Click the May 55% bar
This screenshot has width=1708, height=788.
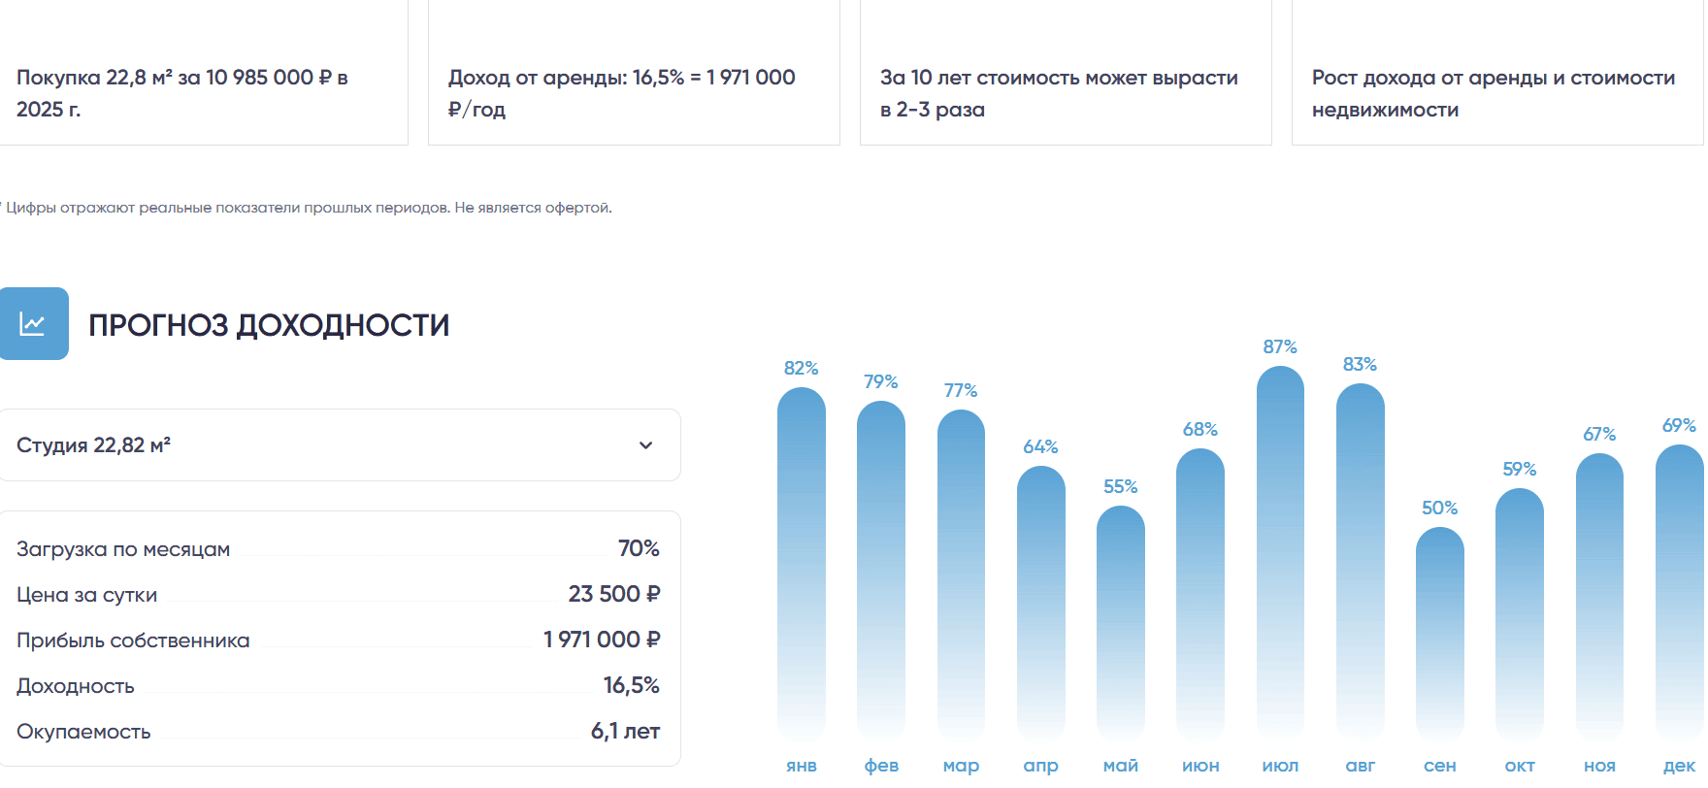point(1121,621)
